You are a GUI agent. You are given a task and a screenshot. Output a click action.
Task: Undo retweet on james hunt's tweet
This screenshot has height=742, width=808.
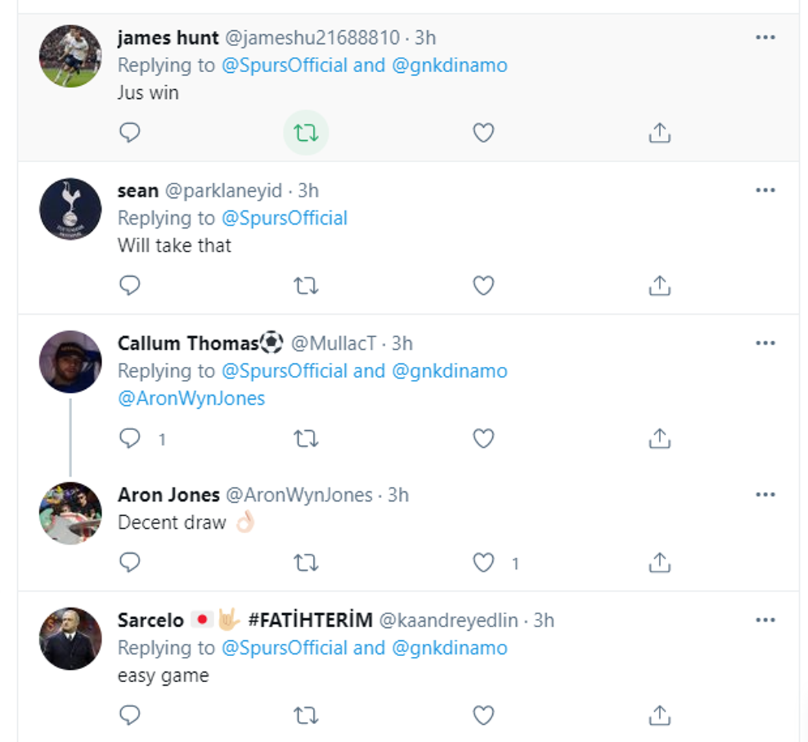[306, 133]
